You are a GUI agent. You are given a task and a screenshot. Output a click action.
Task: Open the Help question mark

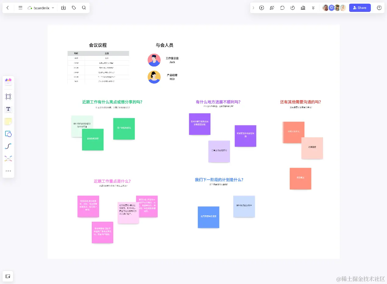(x=379, y=8)
